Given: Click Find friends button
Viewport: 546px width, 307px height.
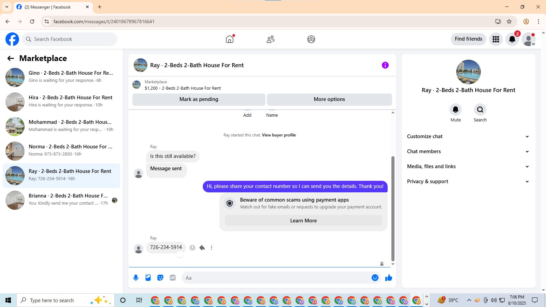Looking at the screenshot, I should [469, 39].
